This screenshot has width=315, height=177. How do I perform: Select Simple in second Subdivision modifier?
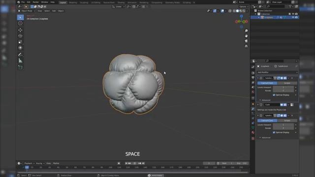[x=287, y=120]
